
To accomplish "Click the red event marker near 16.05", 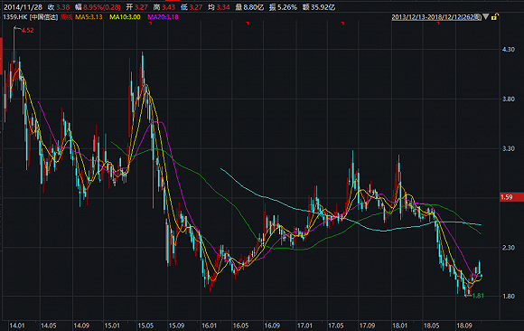I will [x=248, y=24].
